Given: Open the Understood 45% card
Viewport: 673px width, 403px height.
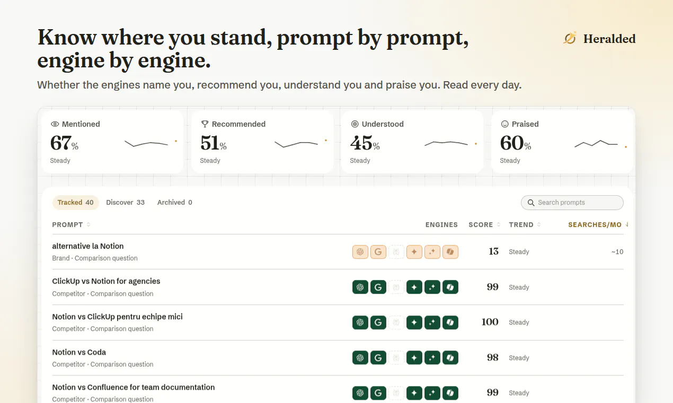Looking at the screenshot, I should [412, 142].
